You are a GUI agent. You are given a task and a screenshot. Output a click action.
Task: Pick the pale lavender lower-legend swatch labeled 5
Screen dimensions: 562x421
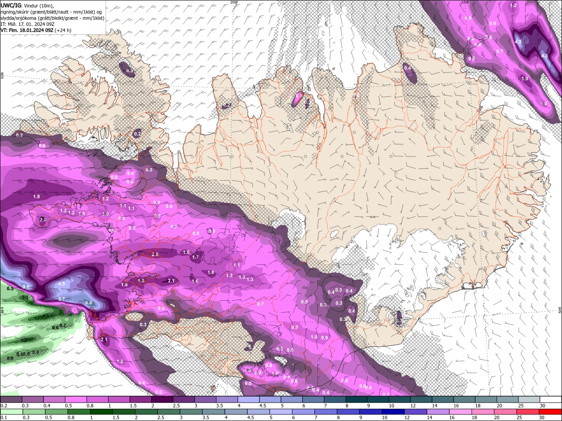[281, 412]
